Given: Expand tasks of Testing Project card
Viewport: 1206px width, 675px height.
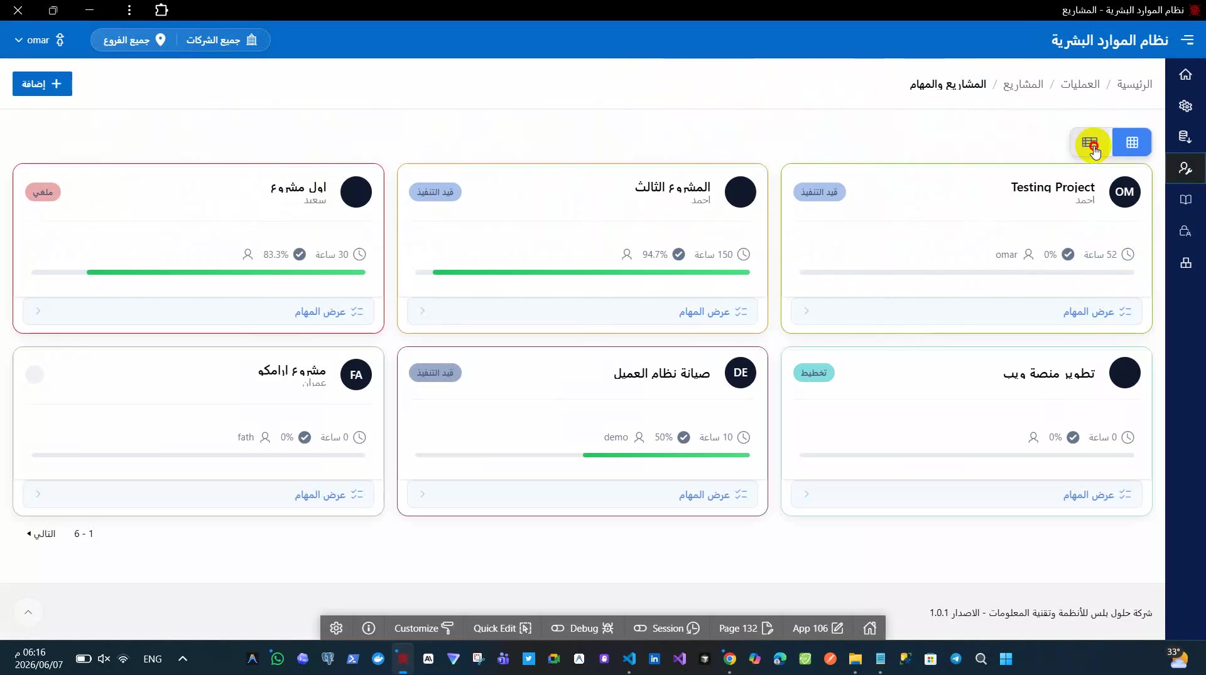Looking at the screenshot, I should click(x=967, y=311).
